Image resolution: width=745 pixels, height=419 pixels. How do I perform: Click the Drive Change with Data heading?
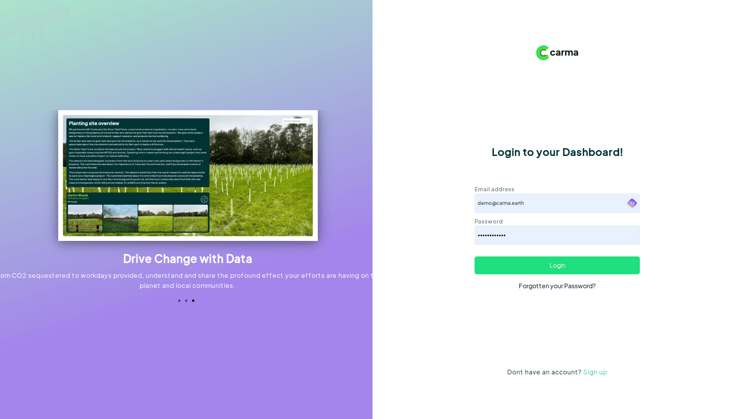(187, 259)
